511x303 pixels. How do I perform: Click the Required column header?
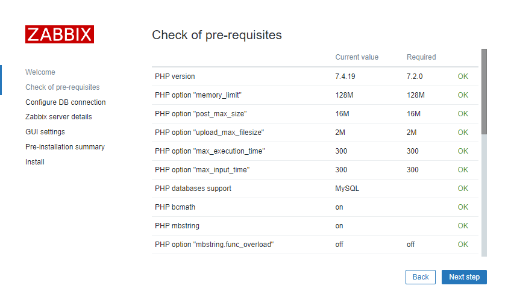(421, 57)
